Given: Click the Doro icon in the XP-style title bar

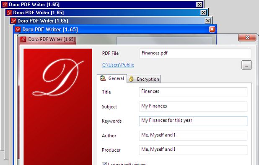Looking at the screenshot, I should tap(18, 29).
